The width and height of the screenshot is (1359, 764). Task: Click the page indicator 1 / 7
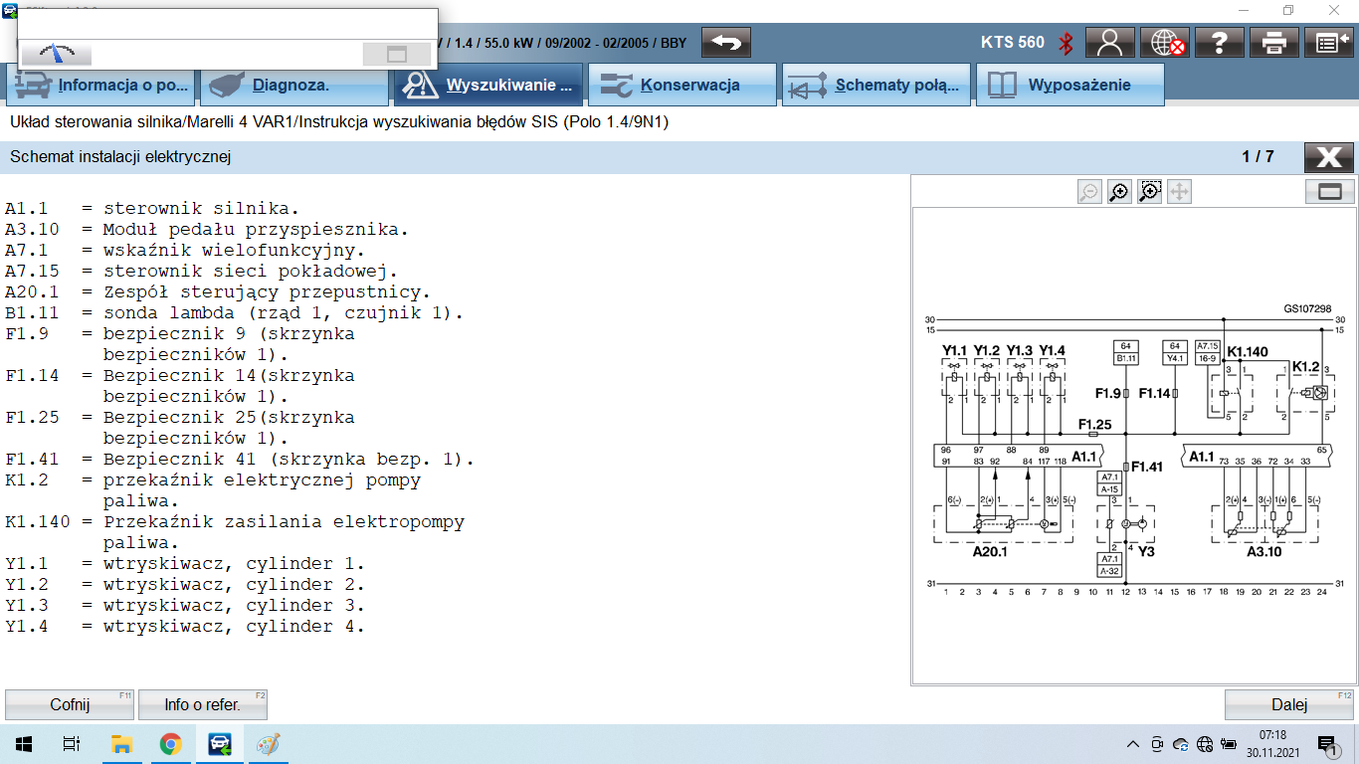pos(1258,157)
